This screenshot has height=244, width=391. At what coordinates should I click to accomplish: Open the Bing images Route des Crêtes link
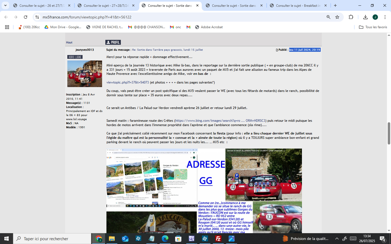(220, 121)
